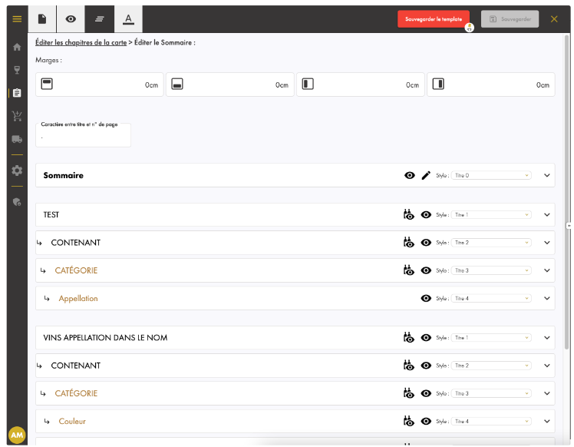Toggle visibility of first CONTENANT row

[426, 243]
